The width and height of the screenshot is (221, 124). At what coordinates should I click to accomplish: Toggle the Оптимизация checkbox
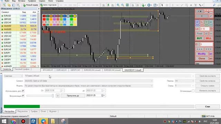(x=193, y=91)
